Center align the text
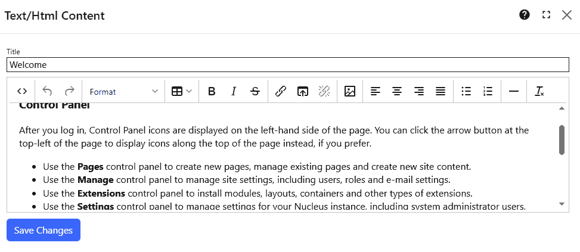 (x=397, y=91)
